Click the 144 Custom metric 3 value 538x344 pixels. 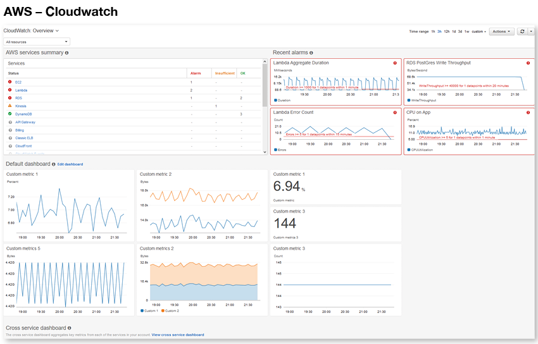(x=285, y=223)
